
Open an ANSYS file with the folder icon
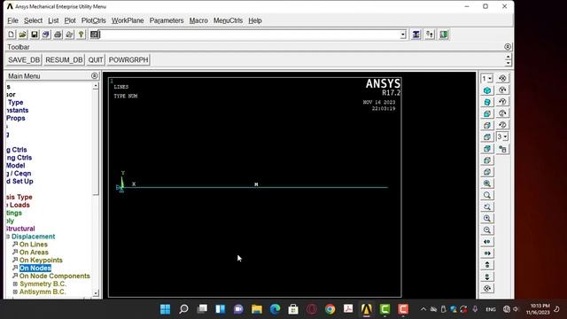22,35
